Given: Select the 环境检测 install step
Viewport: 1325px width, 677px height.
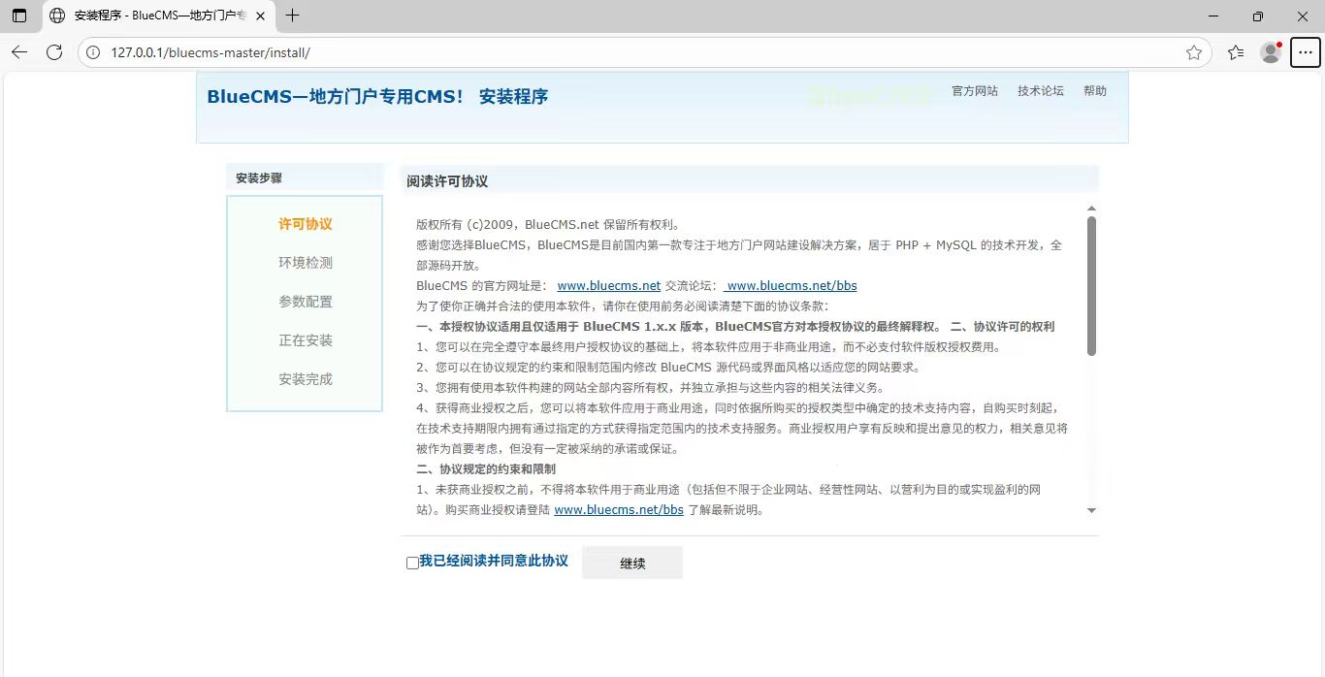Looking at the screenshot, I should (306, 263).
